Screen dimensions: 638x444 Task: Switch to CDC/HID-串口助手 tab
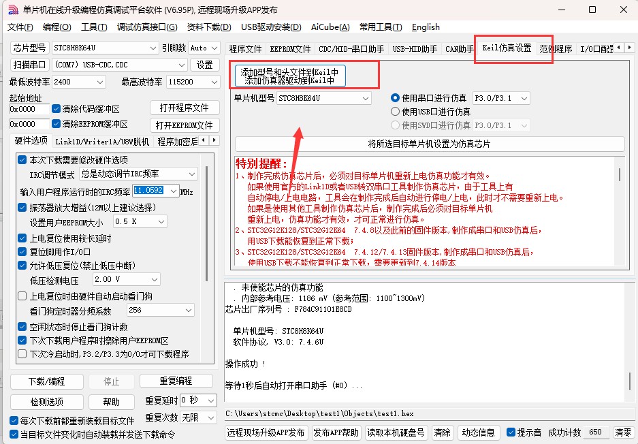351,49
